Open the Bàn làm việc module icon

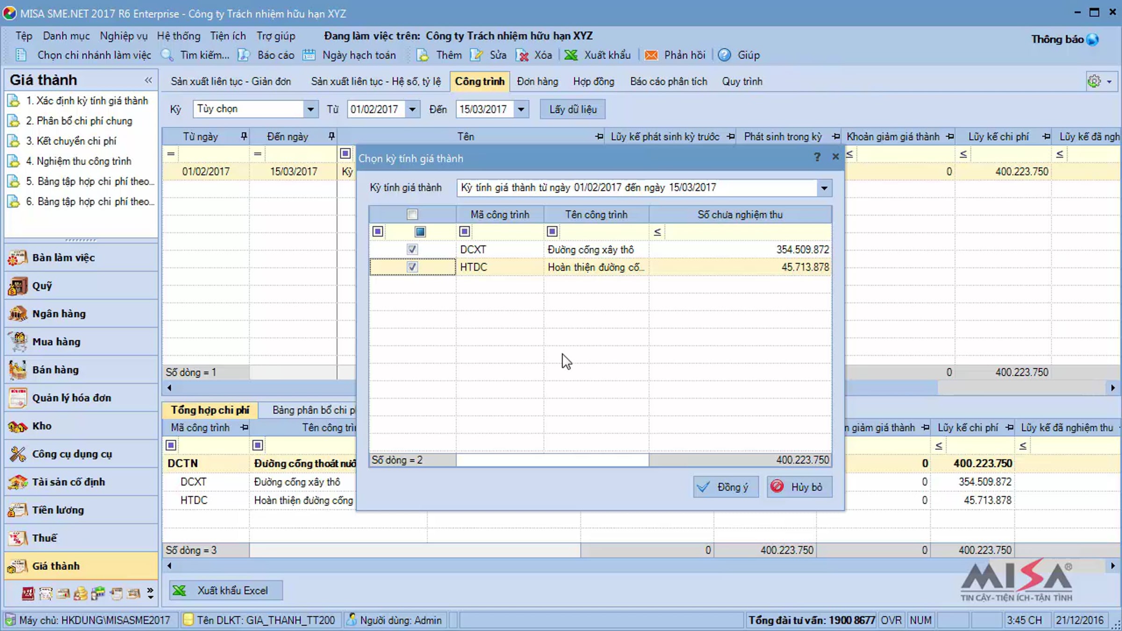coord(18,258)
